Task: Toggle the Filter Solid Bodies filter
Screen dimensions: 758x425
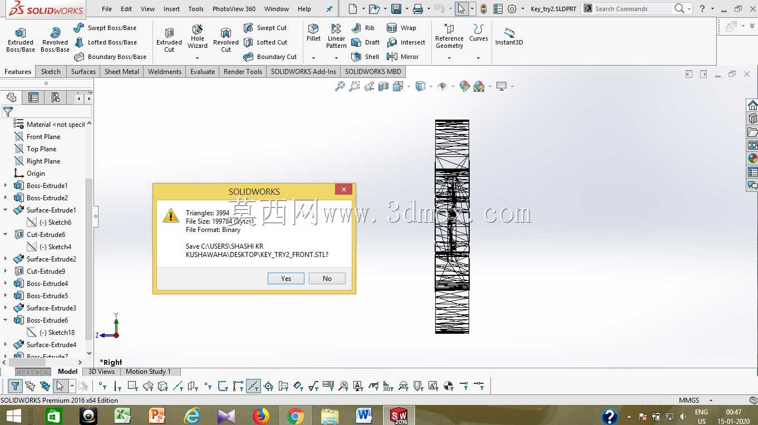Action: pos(163,386)
